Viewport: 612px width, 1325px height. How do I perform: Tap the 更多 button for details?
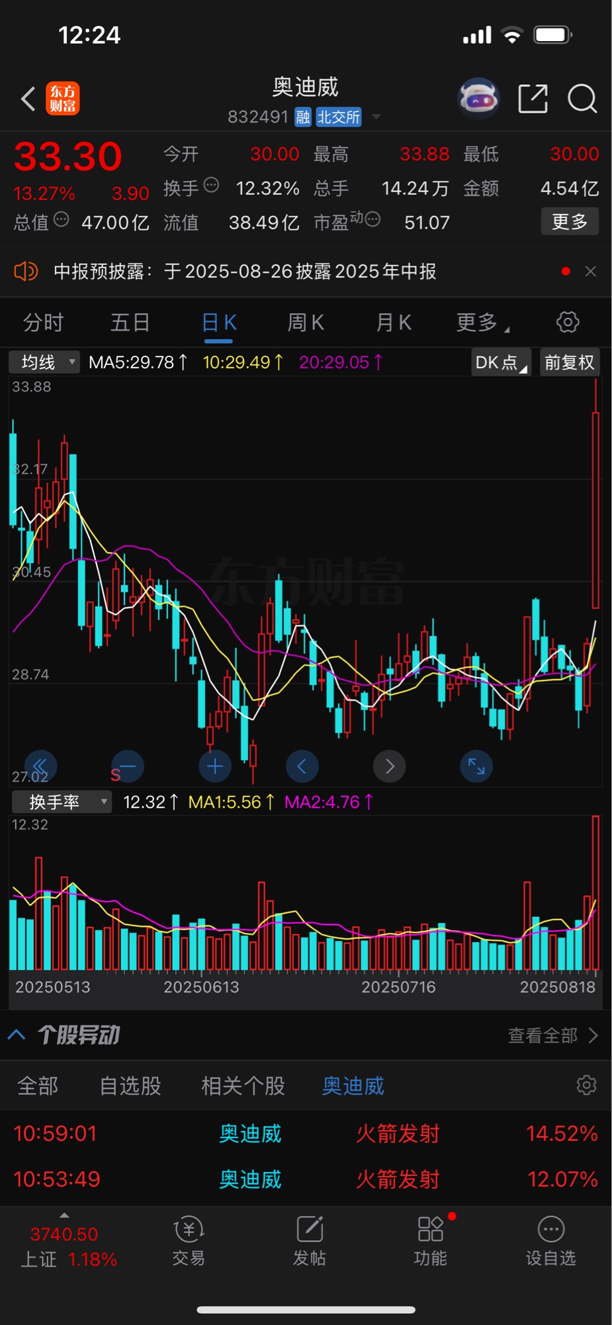[570, 221]
